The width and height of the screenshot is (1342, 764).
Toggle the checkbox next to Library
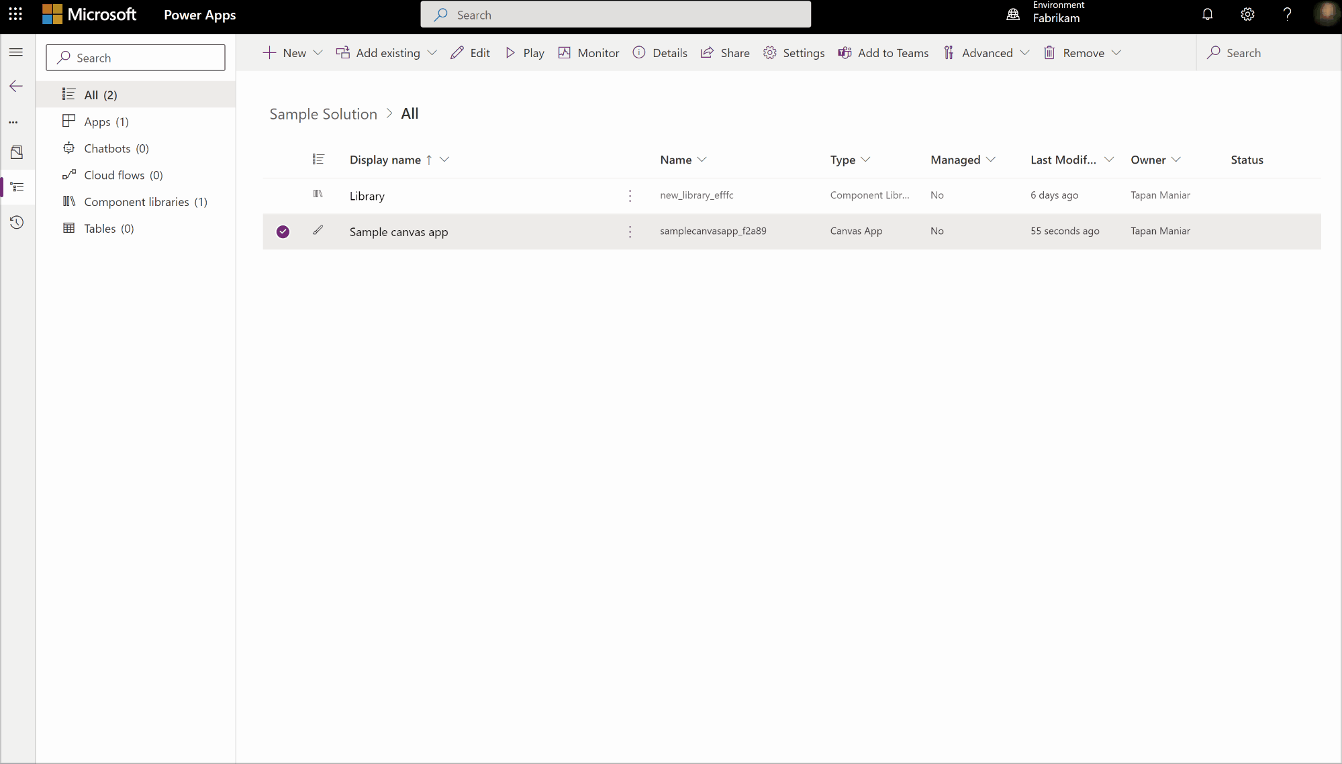click(283, 195)
